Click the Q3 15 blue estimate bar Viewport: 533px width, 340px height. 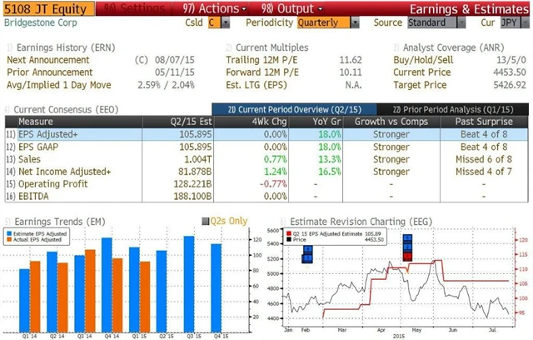pyautogui.click(x=189, y=284)
